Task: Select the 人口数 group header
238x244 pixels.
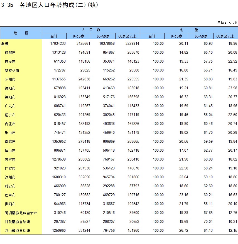Action: (91, 30)
